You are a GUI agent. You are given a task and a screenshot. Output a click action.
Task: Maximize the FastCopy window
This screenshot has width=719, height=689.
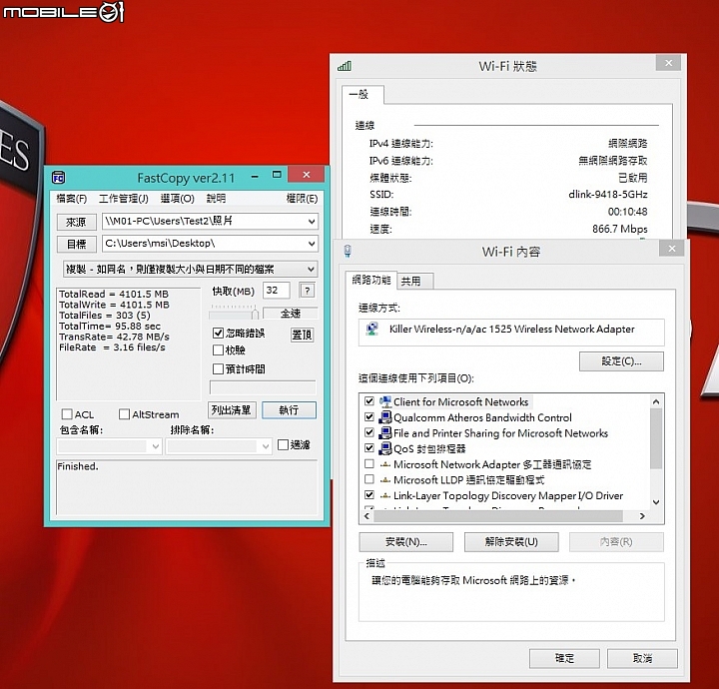(x=277, y=175)
